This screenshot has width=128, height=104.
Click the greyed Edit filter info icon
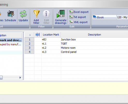coord(46,14)
